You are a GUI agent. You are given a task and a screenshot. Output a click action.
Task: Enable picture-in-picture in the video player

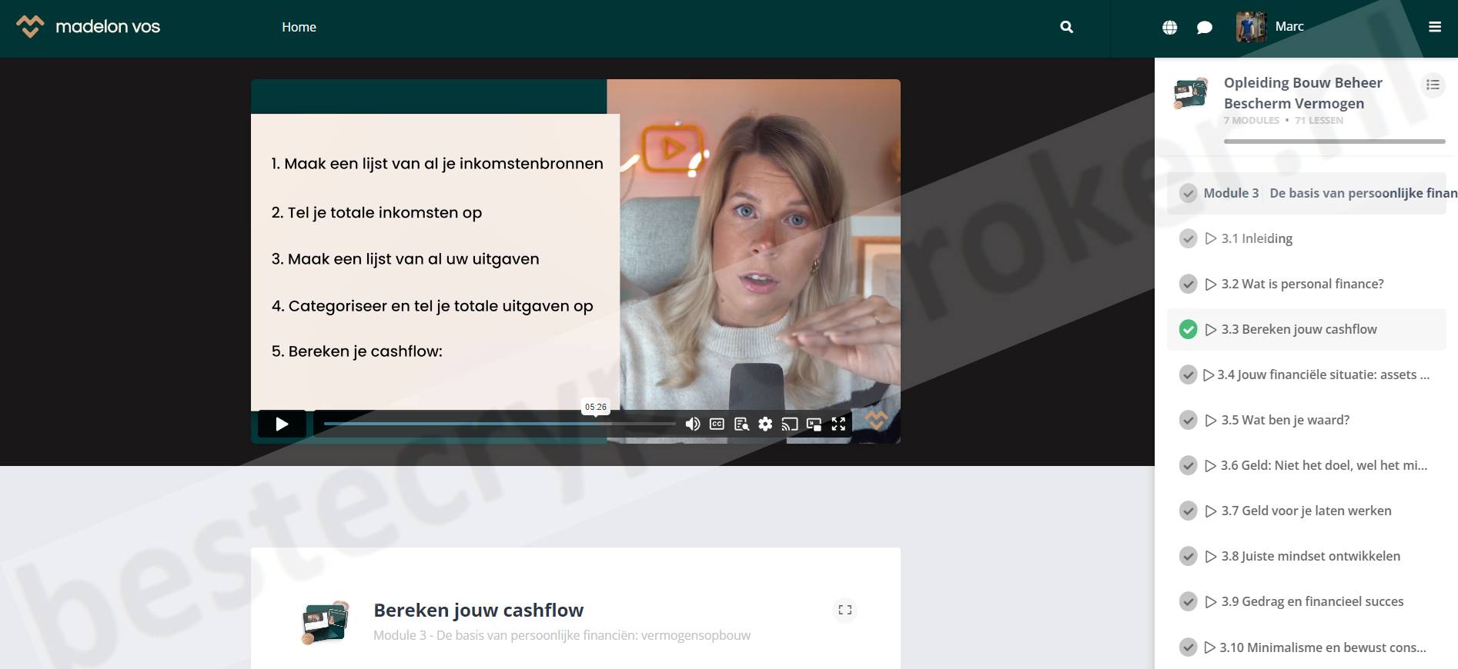tap(814, 424)
